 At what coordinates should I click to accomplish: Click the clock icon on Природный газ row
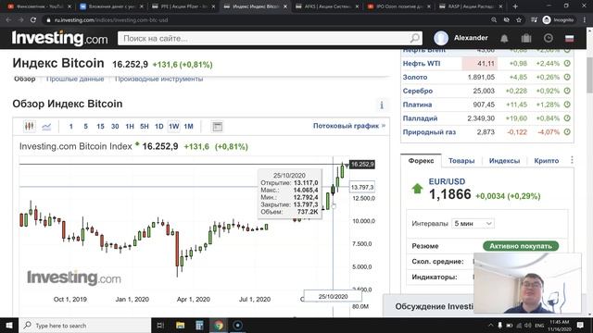(567, 131)
